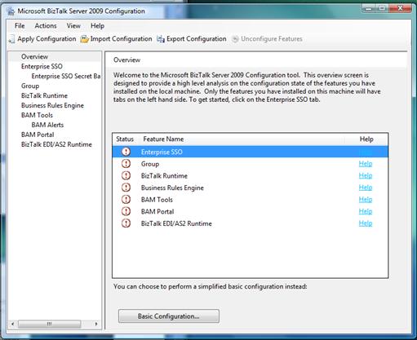417x340 pixels.
Task: Click the Basic Configuration... button
Action: pyautogui.click(x=169, y=316)
